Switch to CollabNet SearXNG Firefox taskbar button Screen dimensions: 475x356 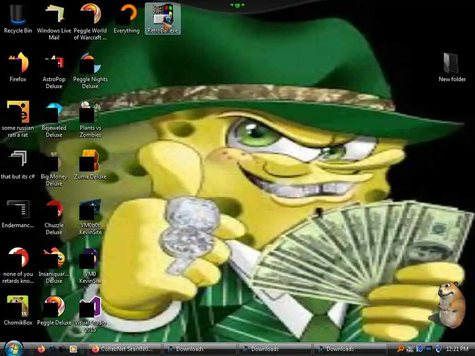tap(124, 349)
